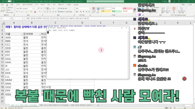Click the Comments button
The width and height of the screenshot is (195, 109).
(x=183, y=5)
